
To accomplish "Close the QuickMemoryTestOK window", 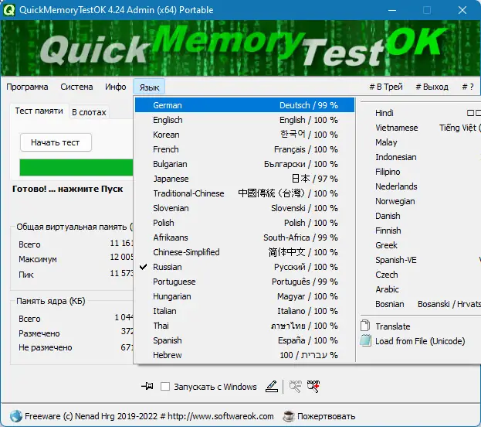I will pos(462,10).
